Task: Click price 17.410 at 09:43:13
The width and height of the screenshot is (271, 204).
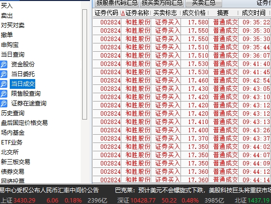Action: point(198,122)
